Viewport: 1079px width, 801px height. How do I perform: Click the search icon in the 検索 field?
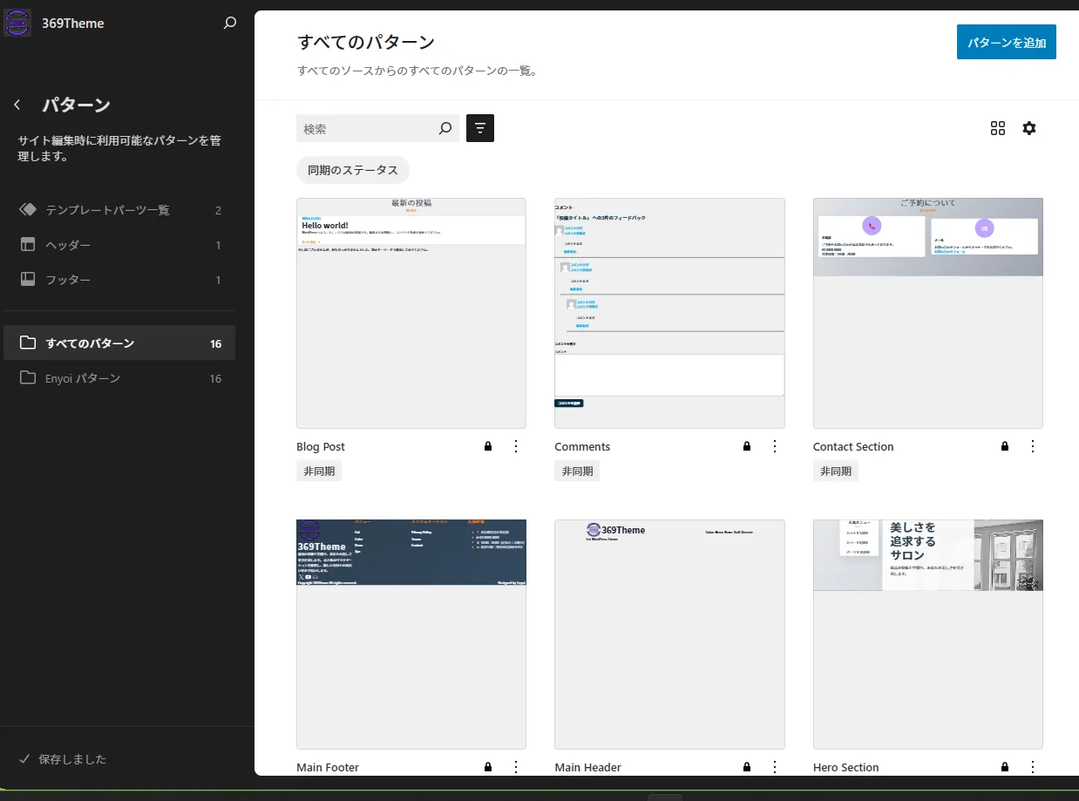[445, 128]
